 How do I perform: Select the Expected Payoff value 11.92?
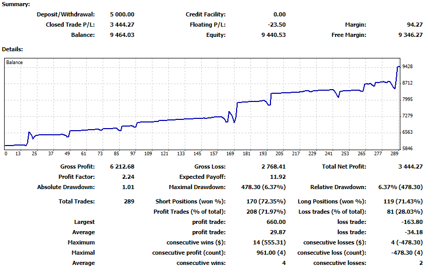pyautogui.click(x=278, y=177)
